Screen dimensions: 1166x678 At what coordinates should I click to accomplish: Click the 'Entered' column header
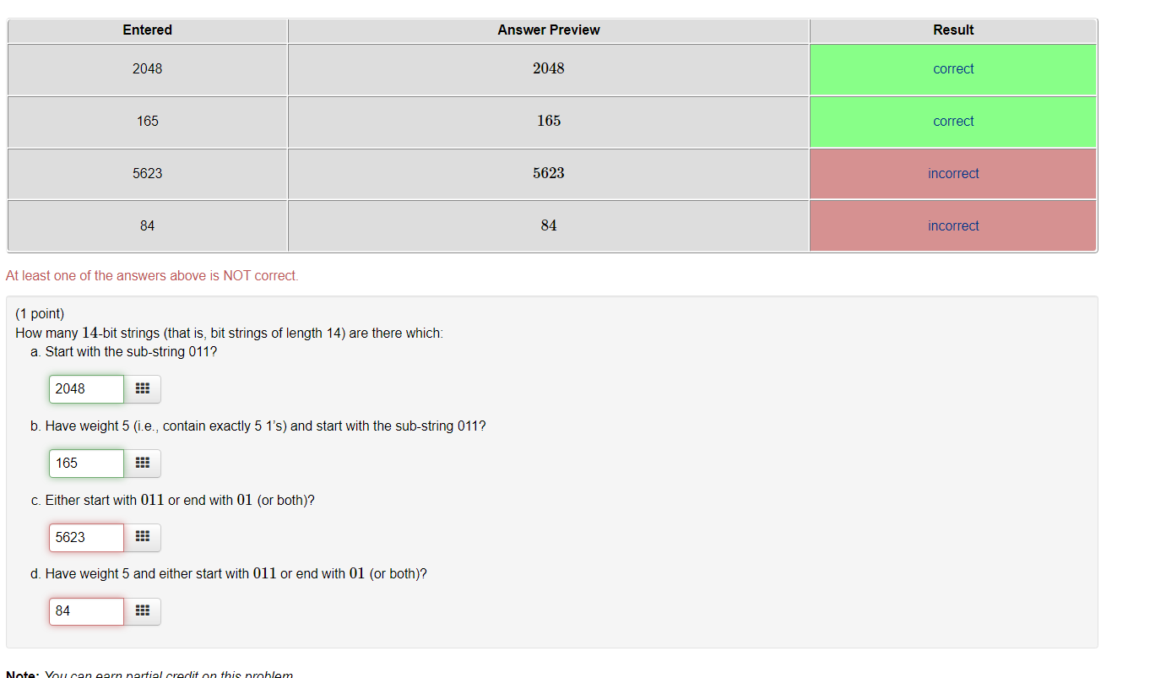[x=147, y=30]
